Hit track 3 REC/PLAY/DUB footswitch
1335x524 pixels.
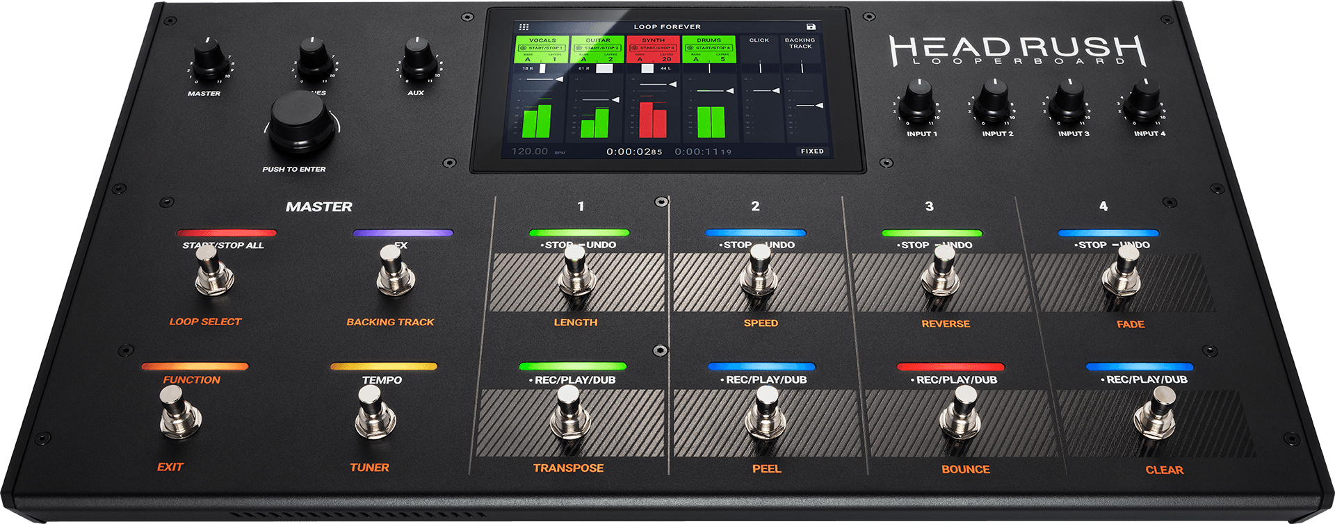(x=961, y=413)
